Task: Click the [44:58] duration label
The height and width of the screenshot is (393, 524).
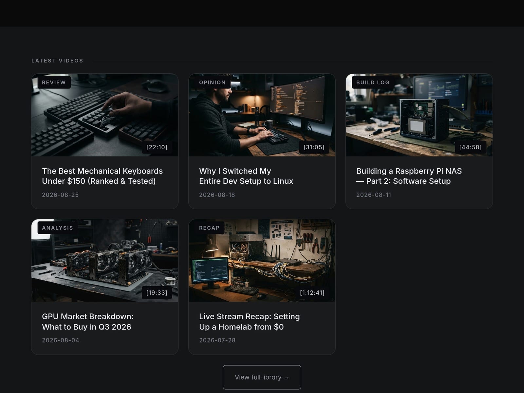Action: pyautogui.click(x=471, y=147)
